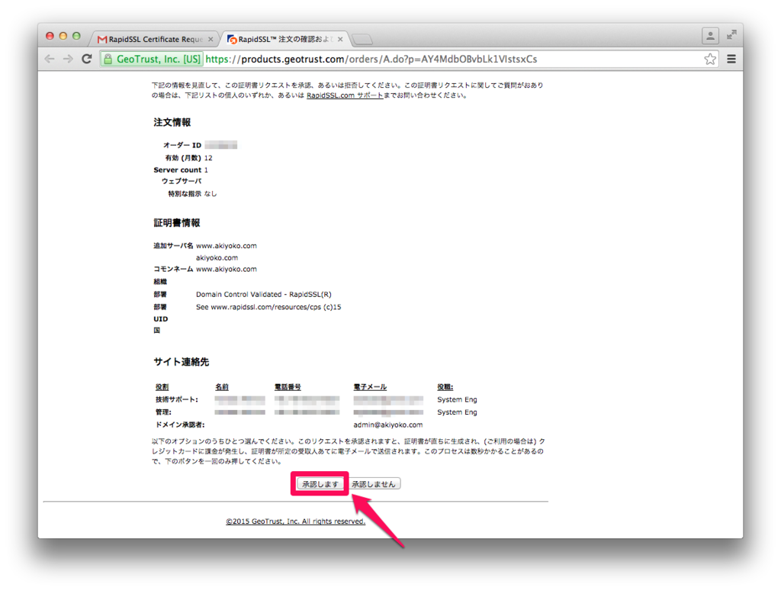Image resolution: width=781 pixels, height=591 pixels.
Task: Sort by the 電話番号 column header
Action: pos(288,387)
